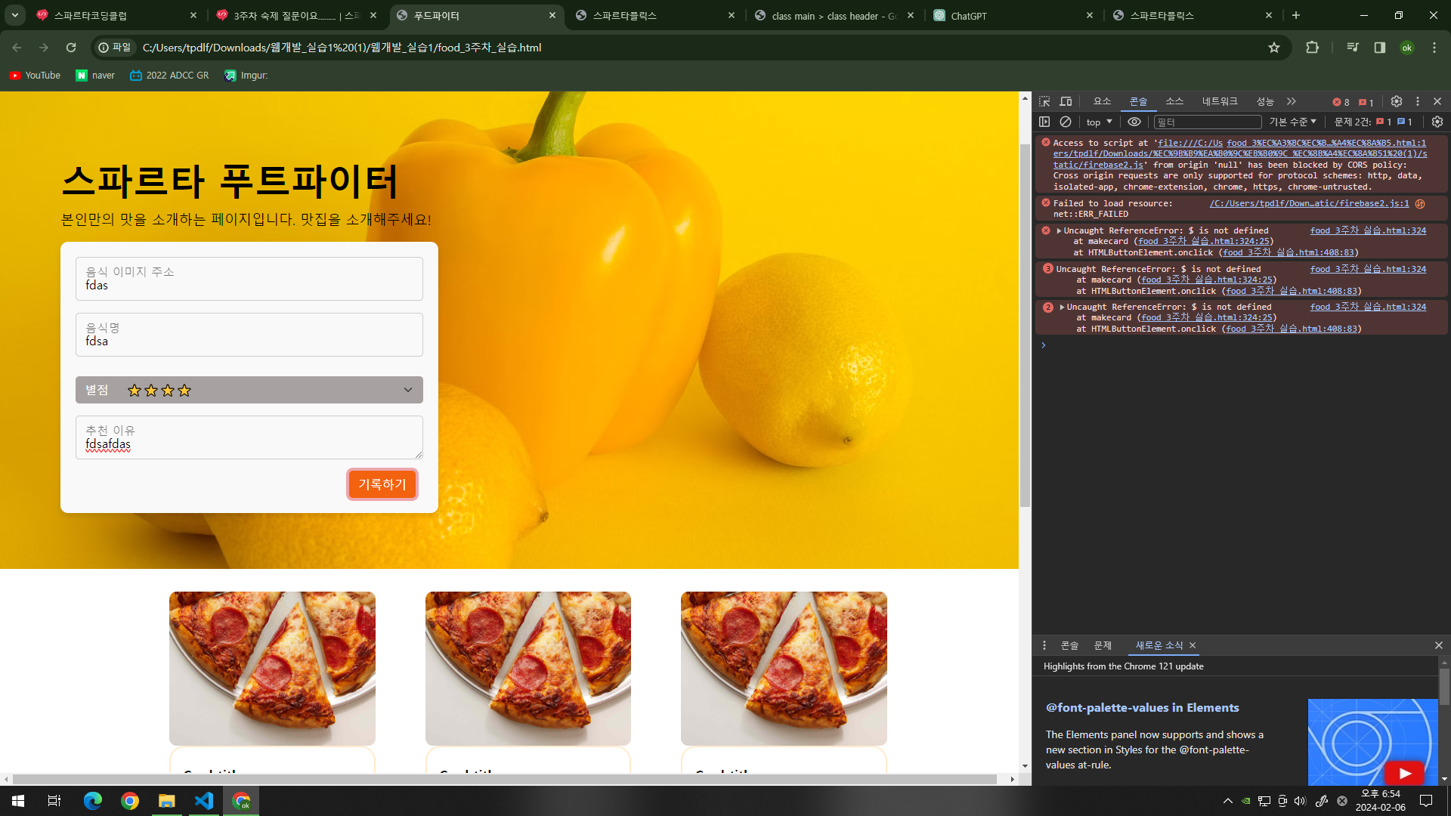Open DevTools customize three-dots menu

coord(1418,101)
